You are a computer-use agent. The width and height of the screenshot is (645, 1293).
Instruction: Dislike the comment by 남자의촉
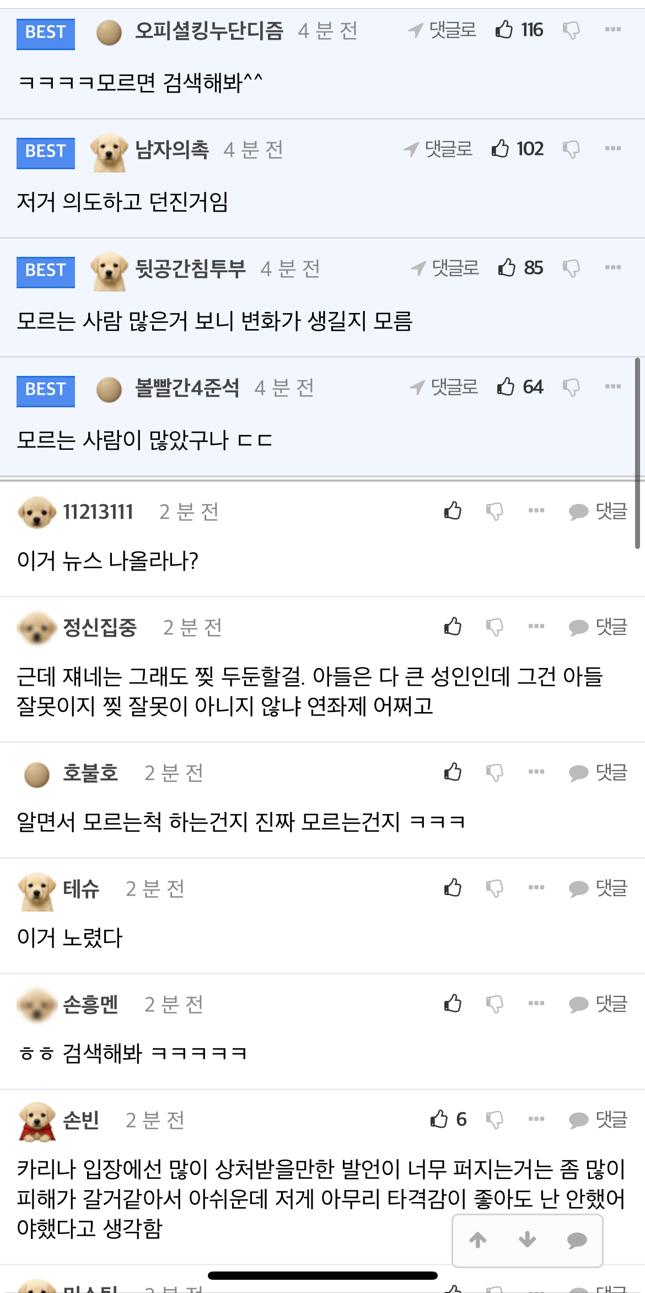571,149
